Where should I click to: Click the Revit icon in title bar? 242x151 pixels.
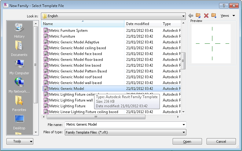pos(5,5)
